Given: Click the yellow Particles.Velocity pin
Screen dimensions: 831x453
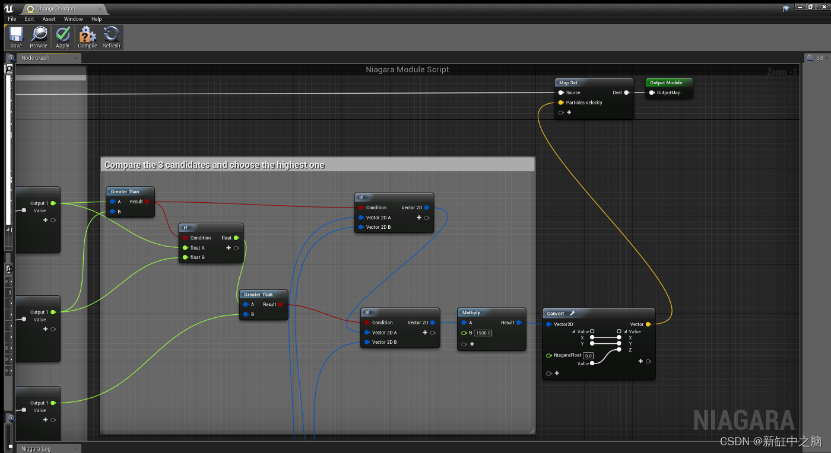Looking at the screenshot, I should tap(561, 103).
